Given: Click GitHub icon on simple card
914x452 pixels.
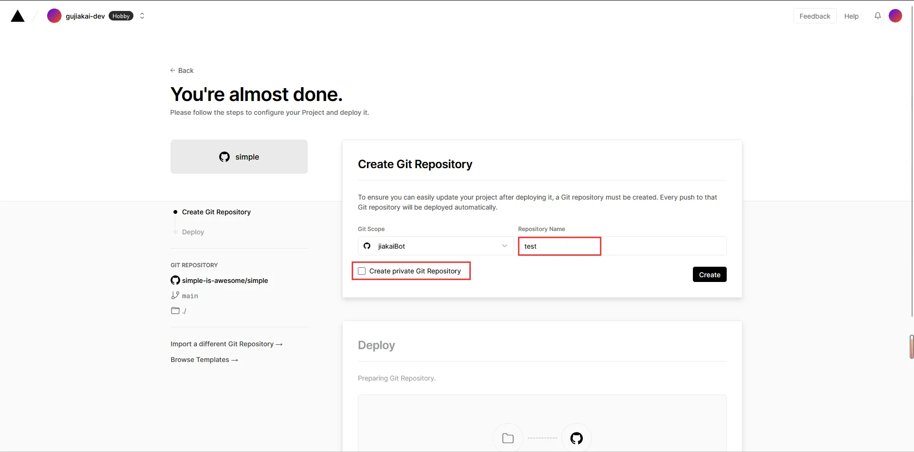Looking at the screenshot, I should click(x=224, y=157).
